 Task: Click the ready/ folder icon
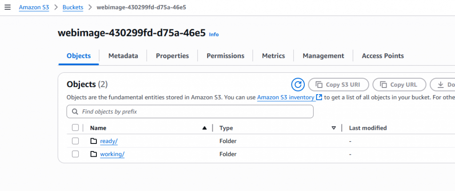(x=93, y=141)
